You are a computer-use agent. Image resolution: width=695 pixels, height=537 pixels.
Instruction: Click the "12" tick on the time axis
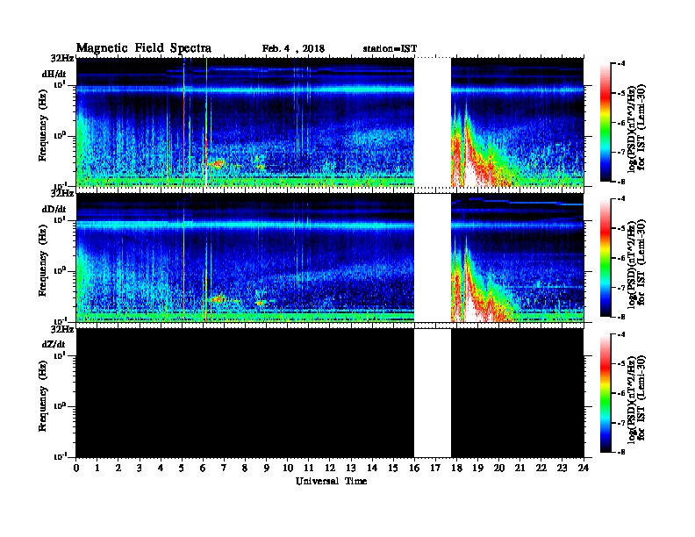point(330,468)
